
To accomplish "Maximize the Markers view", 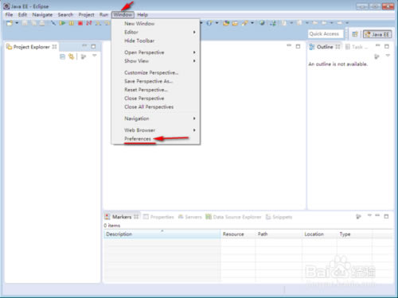I will (386, 216).
